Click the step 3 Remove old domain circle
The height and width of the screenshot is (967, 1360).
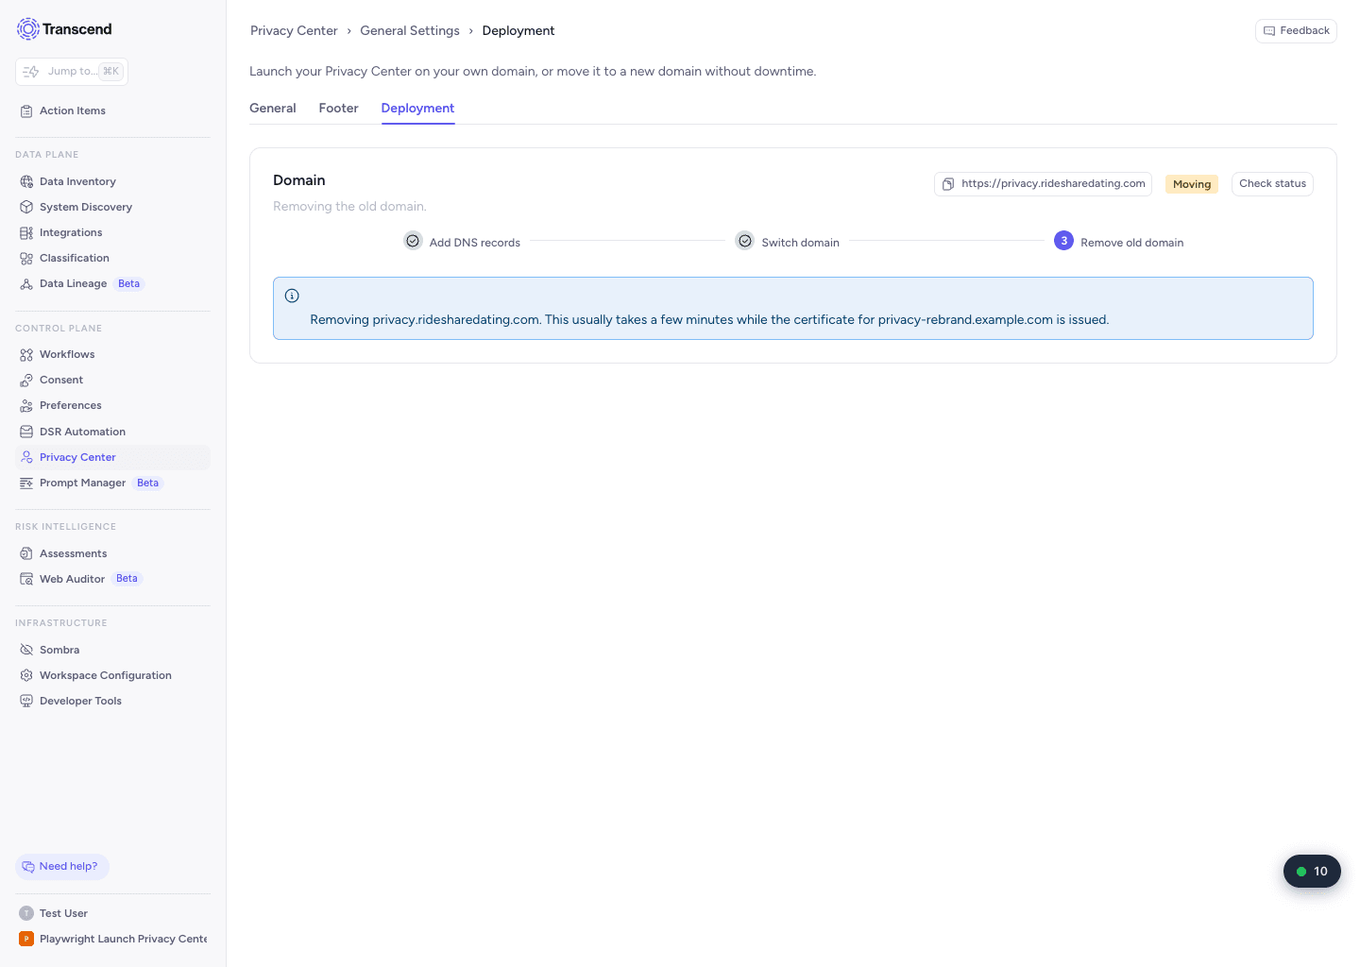(x=1063, y=241)
